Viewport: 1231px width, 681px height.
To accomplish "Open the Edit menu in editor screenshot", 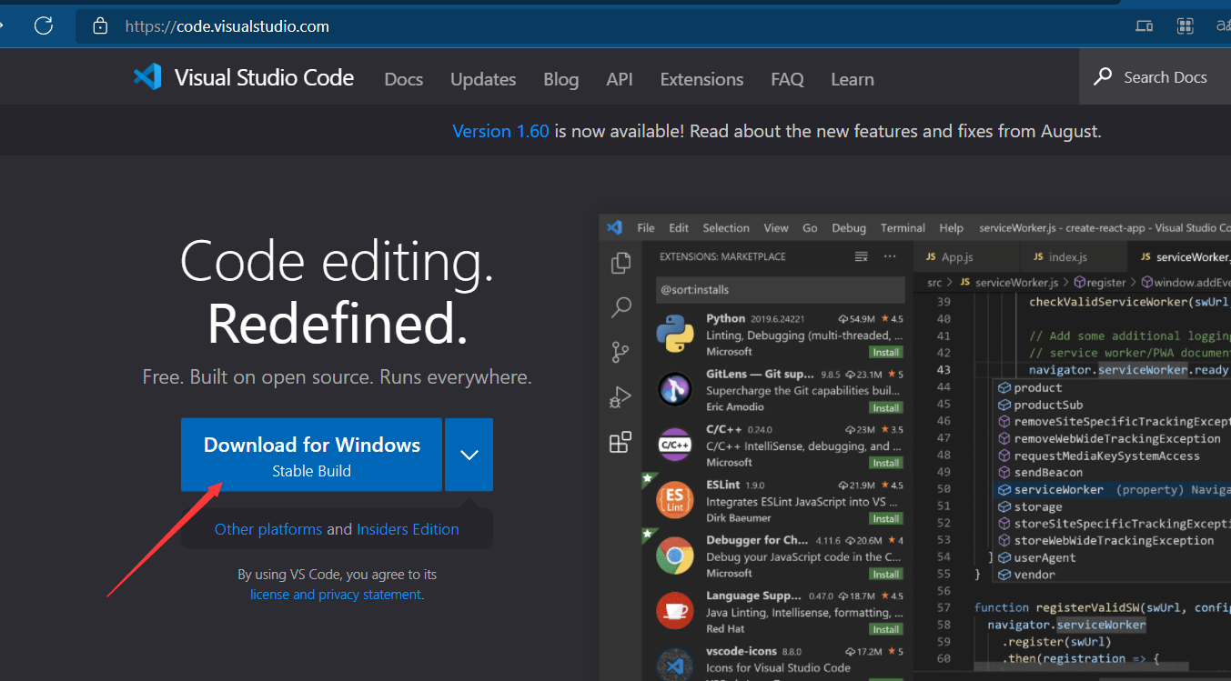I will tap(679, 228).
